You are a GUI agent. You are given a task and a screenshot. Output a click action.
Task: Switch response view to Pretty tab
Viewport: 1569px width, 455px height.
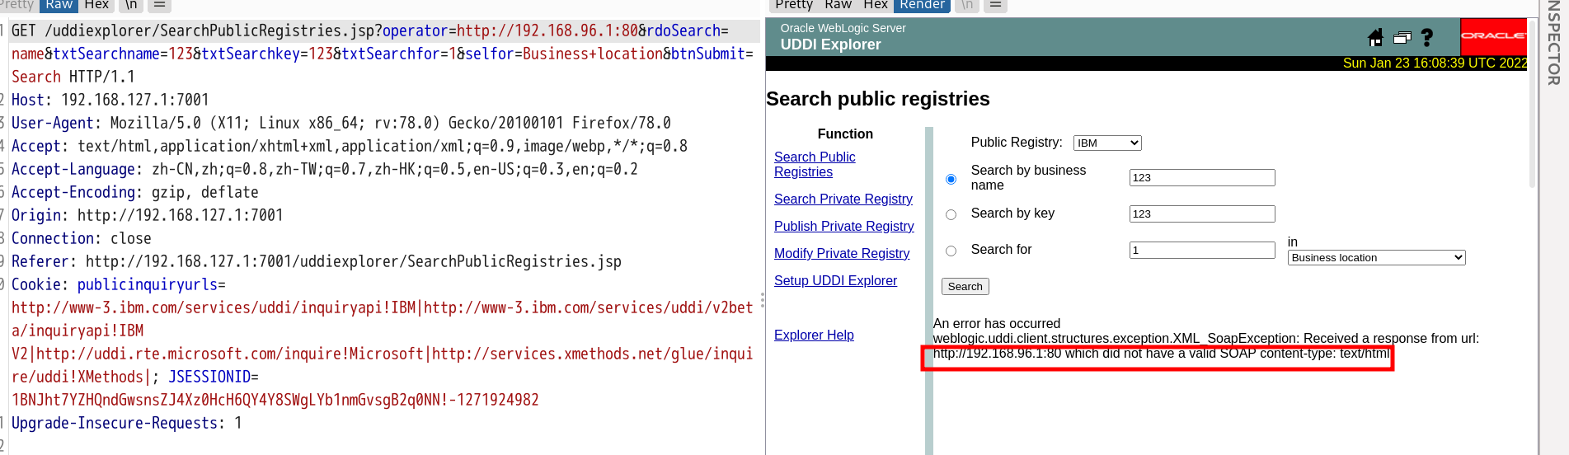[793, 5]
